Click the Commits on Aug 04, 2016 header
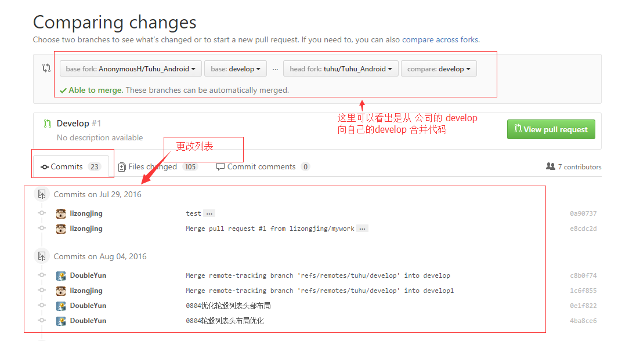Screen dimensions: 629x341 (100, 257)
